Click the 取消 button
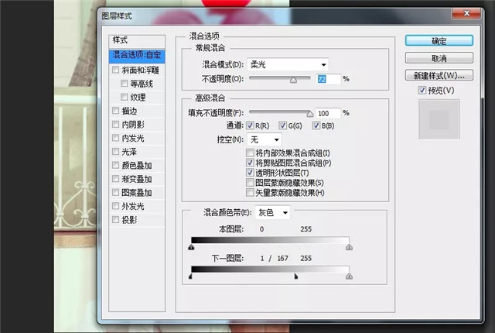The width and height of the screenshot is (495, 333). 439,58
